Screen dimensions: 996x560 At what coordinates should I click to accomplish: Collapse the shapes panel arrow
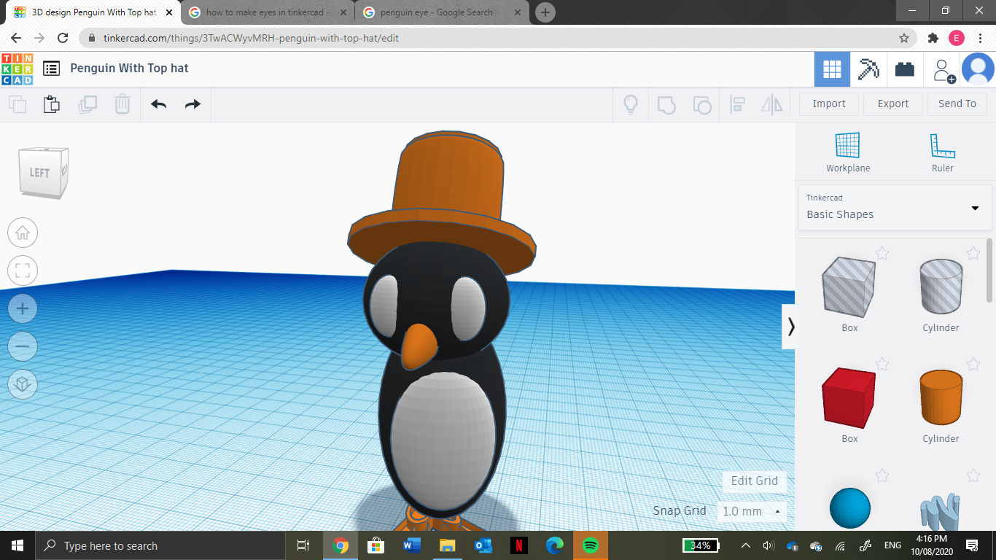pyautogui.click(x=791, y=327)
